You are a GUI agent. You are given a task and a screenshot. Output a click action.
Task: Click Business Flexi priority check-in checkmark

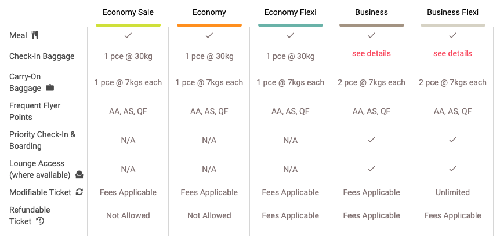(x=453, y=140)
